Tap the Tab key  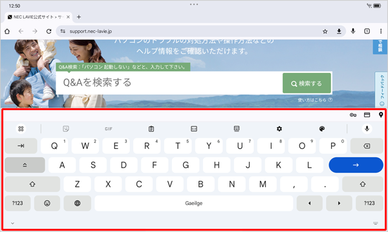coord(21,146)
